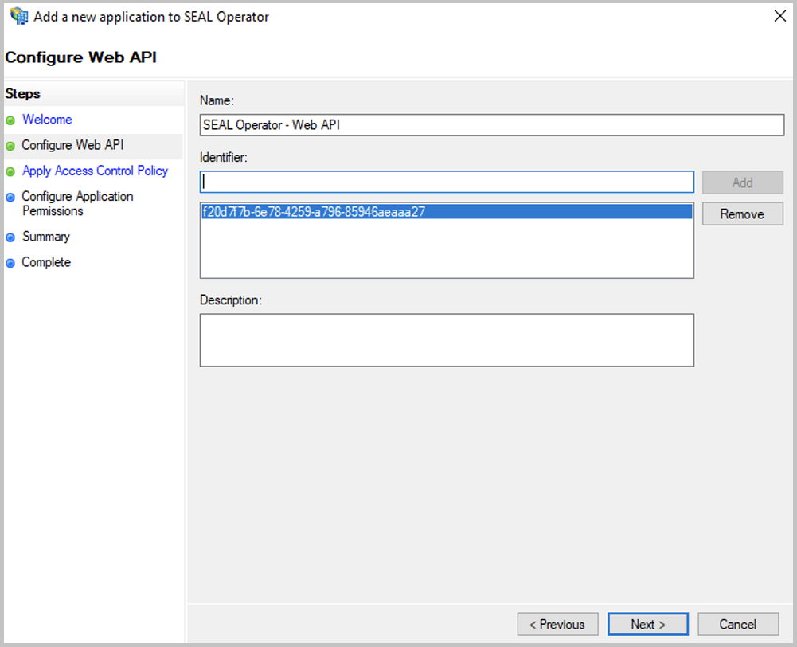Click the green dot beside Apply Access Control Policy
Image resolution: width=797 pixels, height=647 pixels.
[x=10, y=171]
